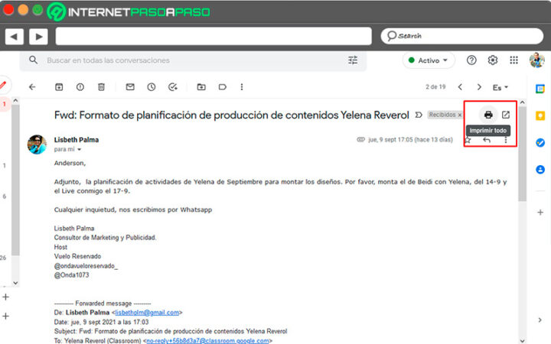Open the Google apps grid
551x344 pixels.
coord(514,60)
